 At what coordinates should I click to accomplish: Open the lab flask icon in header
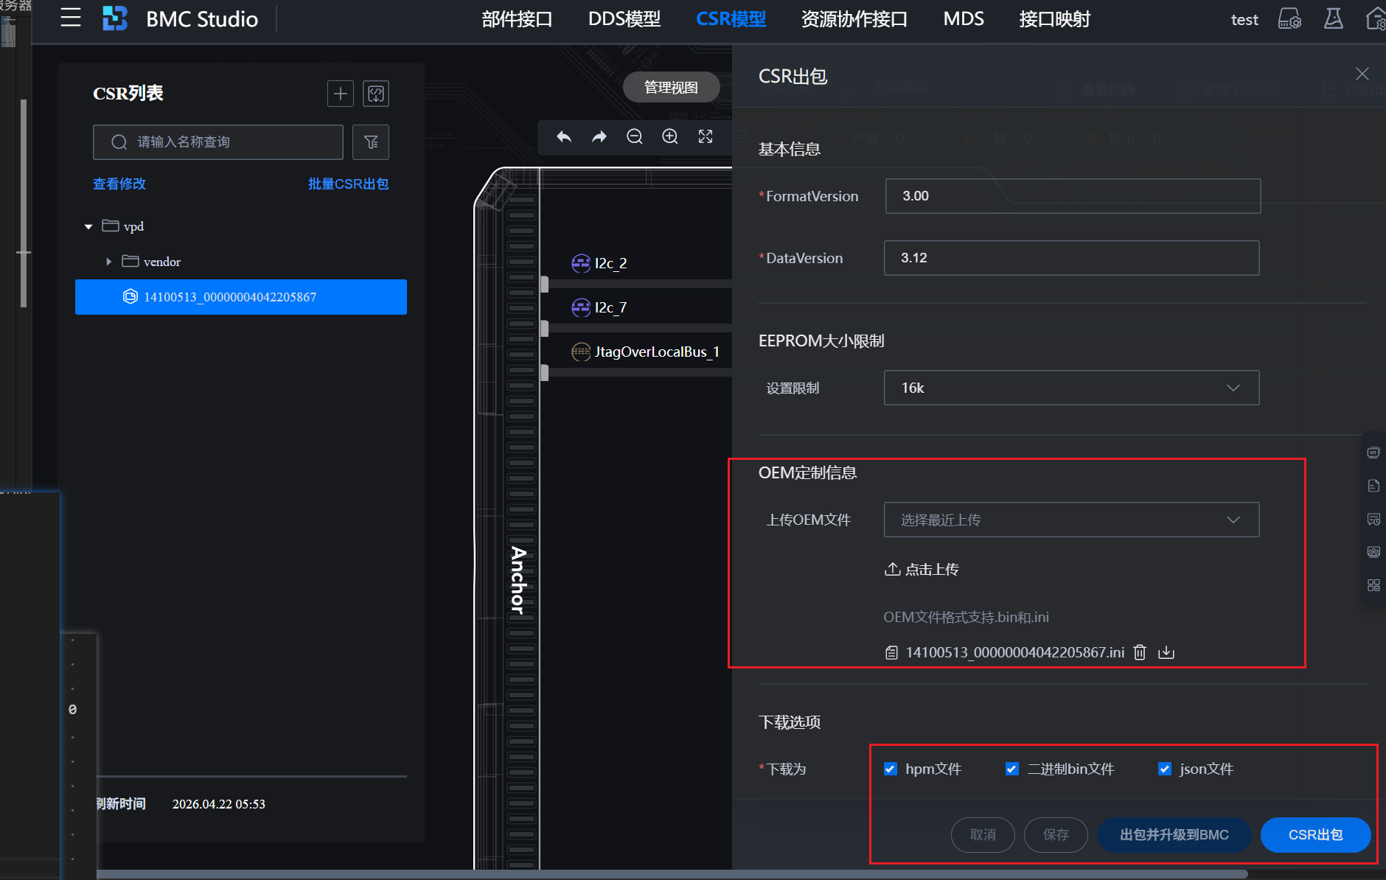pos(1333,18)
